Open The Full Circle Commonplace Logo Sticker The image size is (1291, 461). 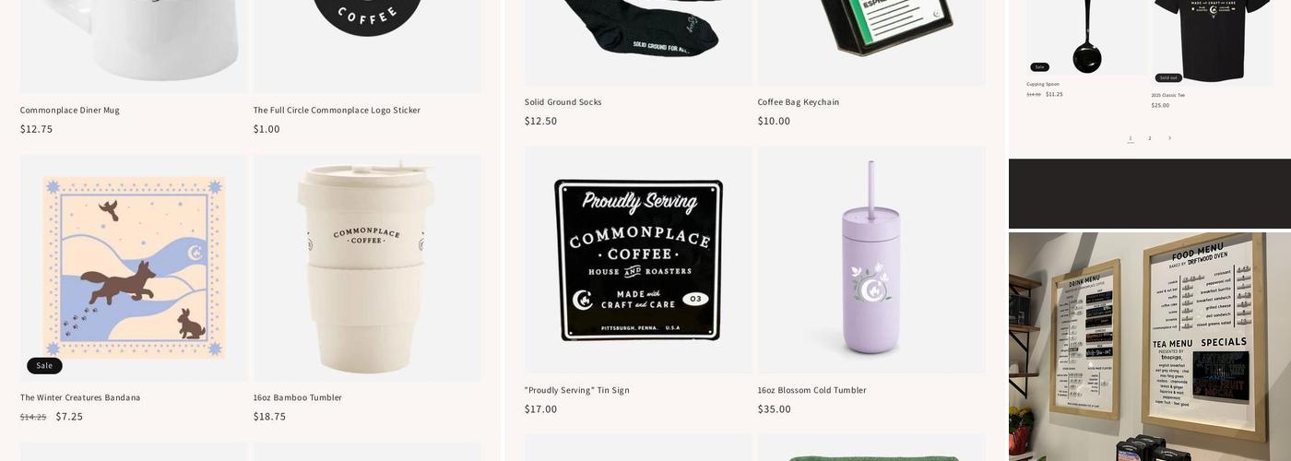(x=337, y=110)
